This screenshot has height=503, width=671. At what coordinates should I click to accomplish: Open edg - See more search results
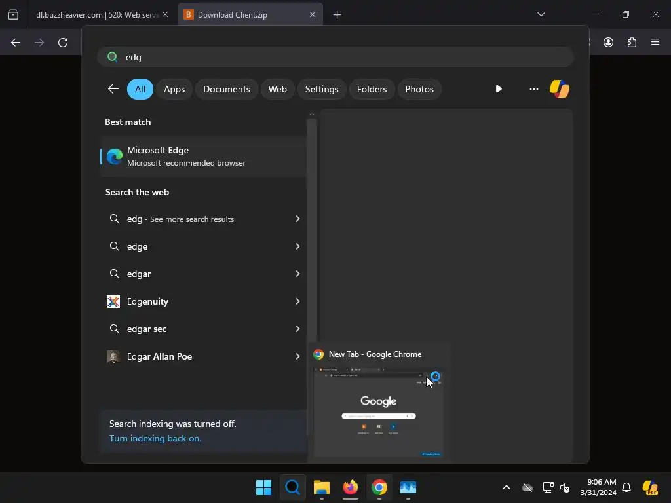point(204,219)
